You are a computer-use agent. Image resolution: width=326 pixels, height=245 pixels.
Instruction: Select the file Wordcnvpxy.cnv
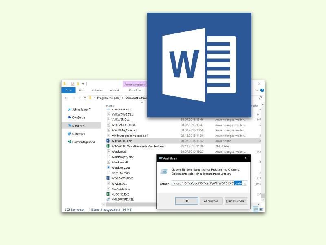tap(122, 157)
